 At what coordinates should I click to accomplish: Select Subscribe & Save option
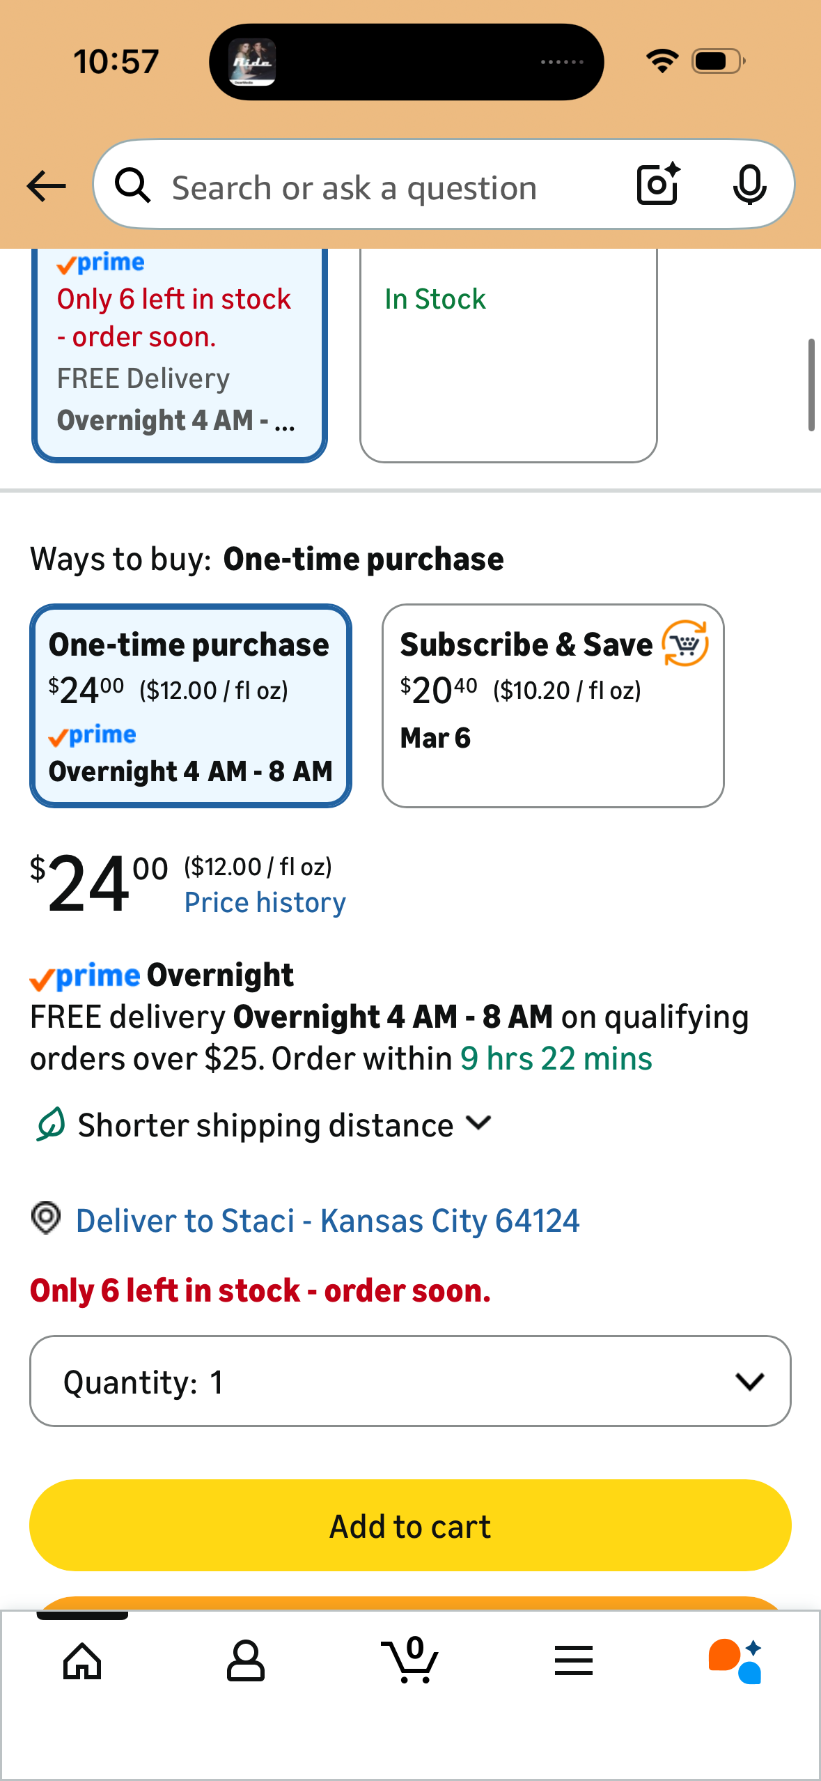(x=553, y=705)
